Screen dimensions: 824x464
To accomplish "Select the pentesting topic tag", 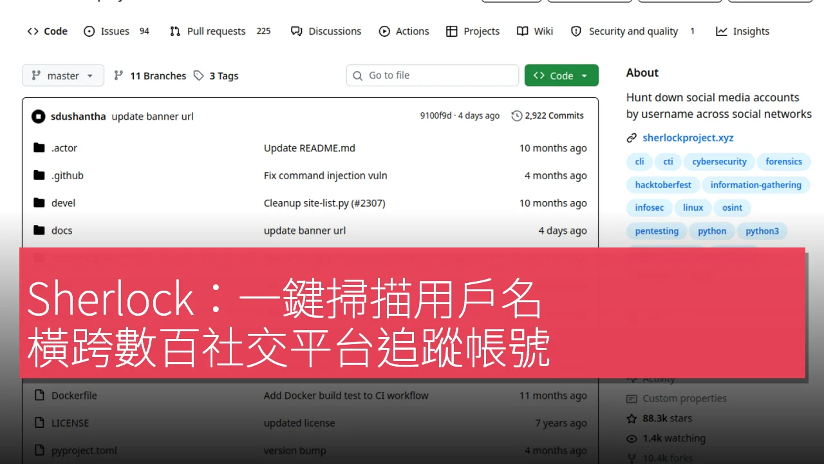I will pyautogui.click(x=657, y=231).
